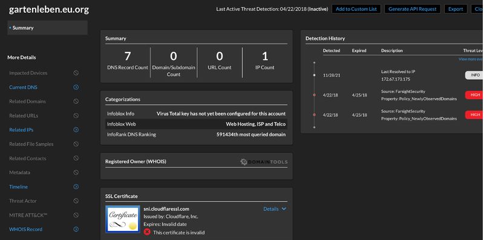484x240 pixels.
Task: Click the INFO threat level badge
Action: click(474, 75)
